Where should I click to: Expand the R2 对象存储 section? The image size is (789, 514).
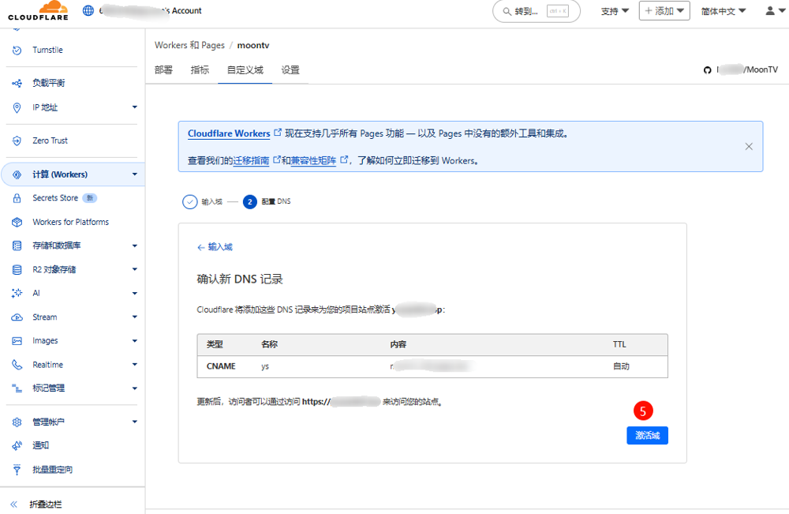point(134,269)
